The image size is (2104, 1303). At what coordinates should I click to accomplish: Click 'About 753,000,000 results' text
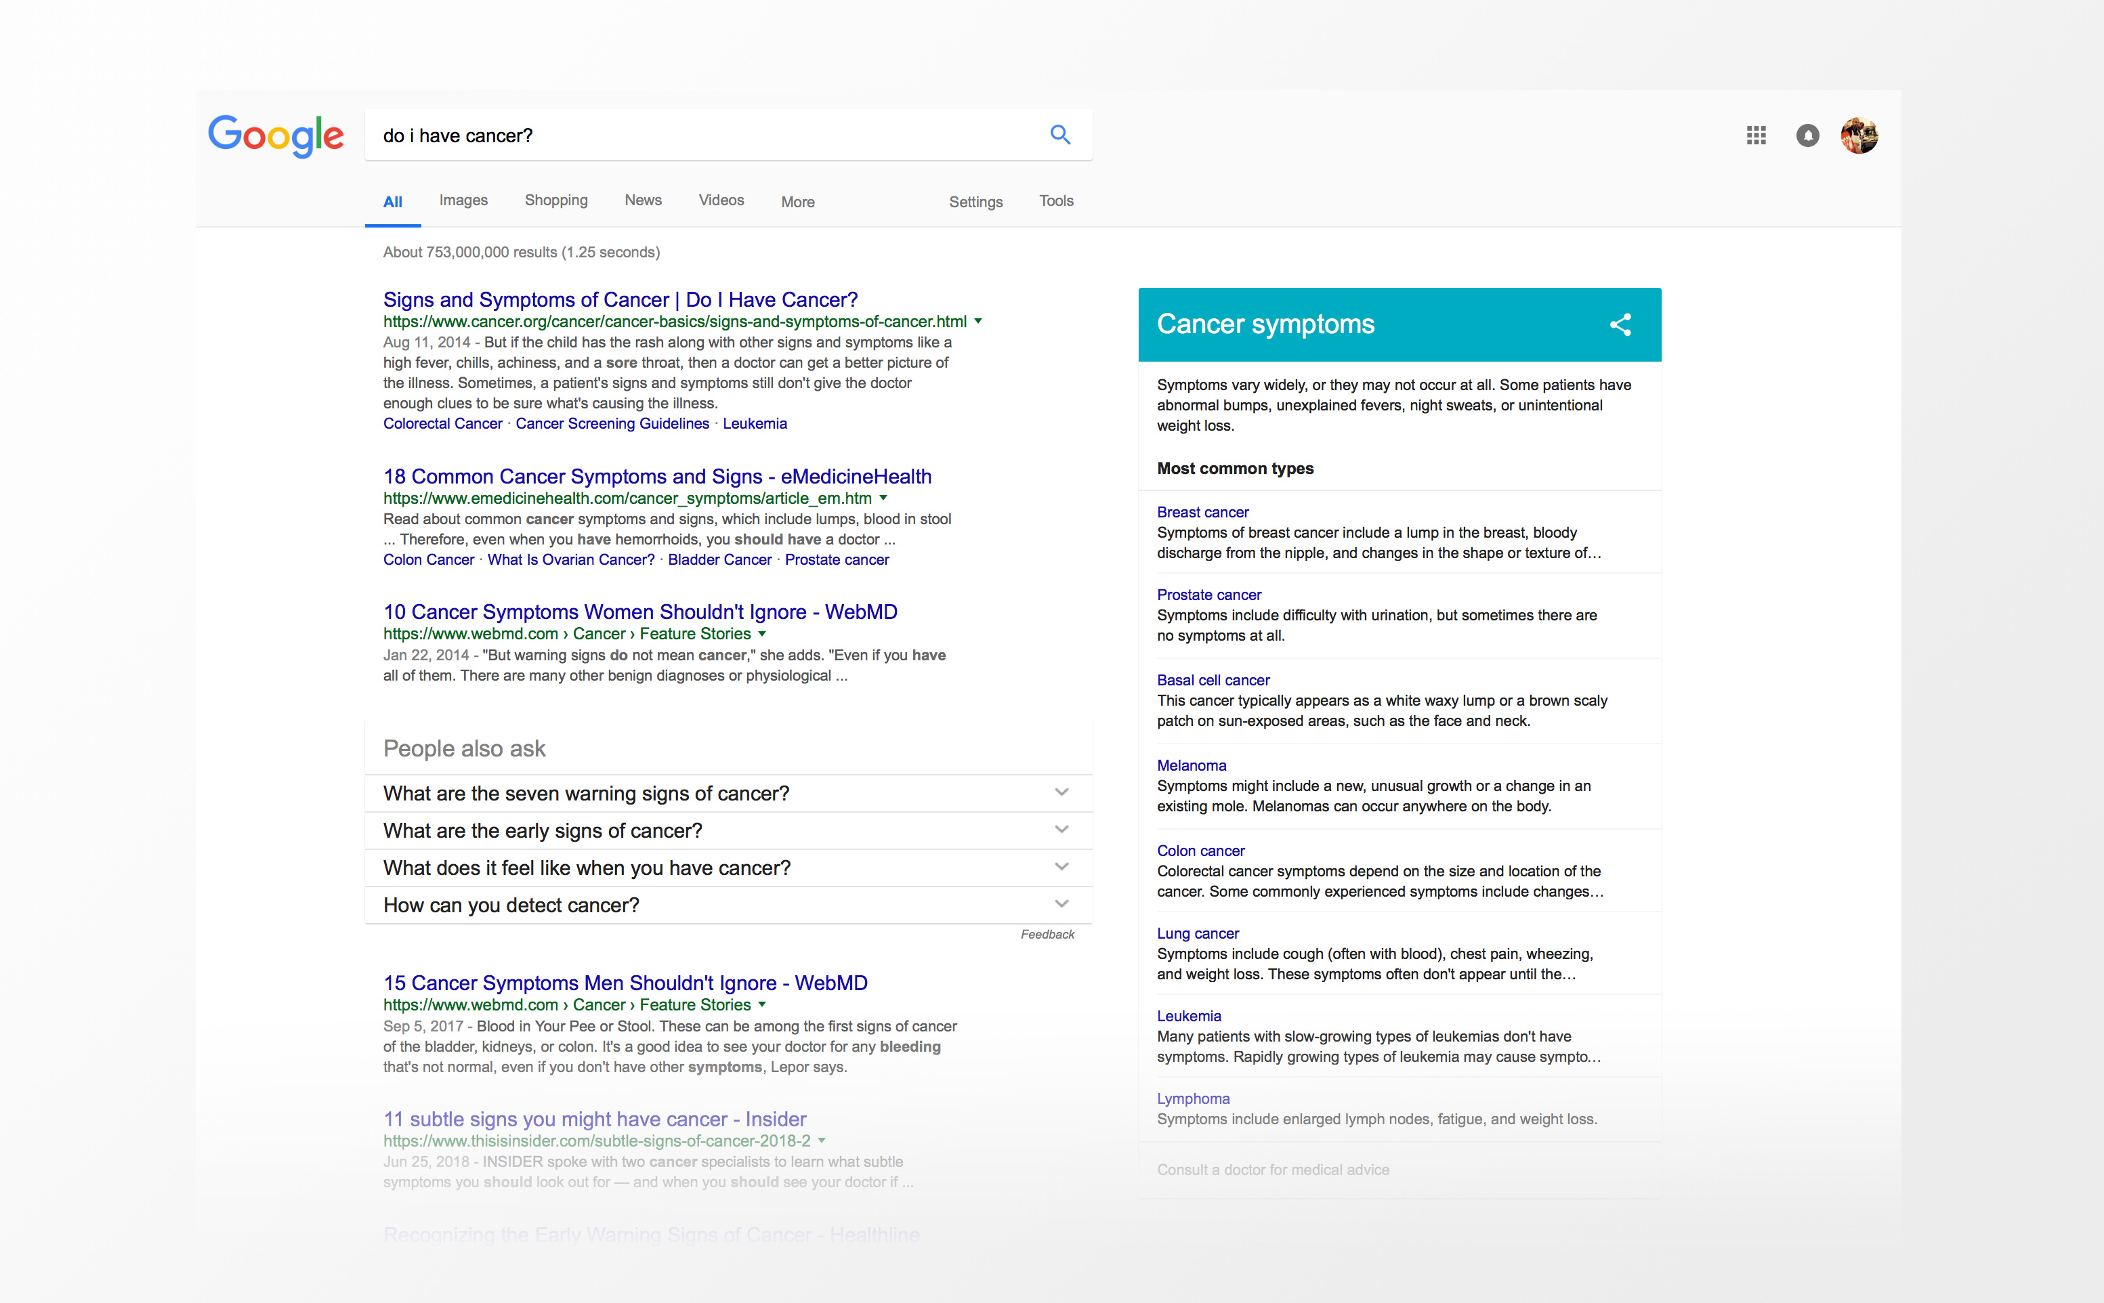click(x=522, y=252)
